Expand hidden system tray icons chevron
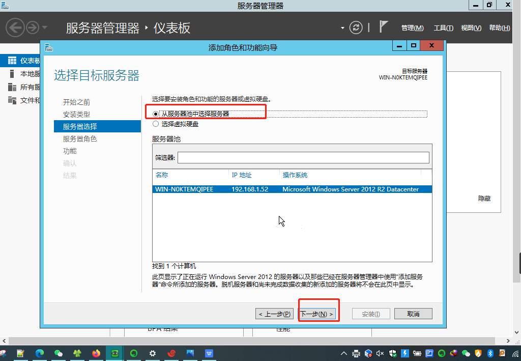Image resolution: width=521 pixels, height=361 pixels. click(344, 353)
